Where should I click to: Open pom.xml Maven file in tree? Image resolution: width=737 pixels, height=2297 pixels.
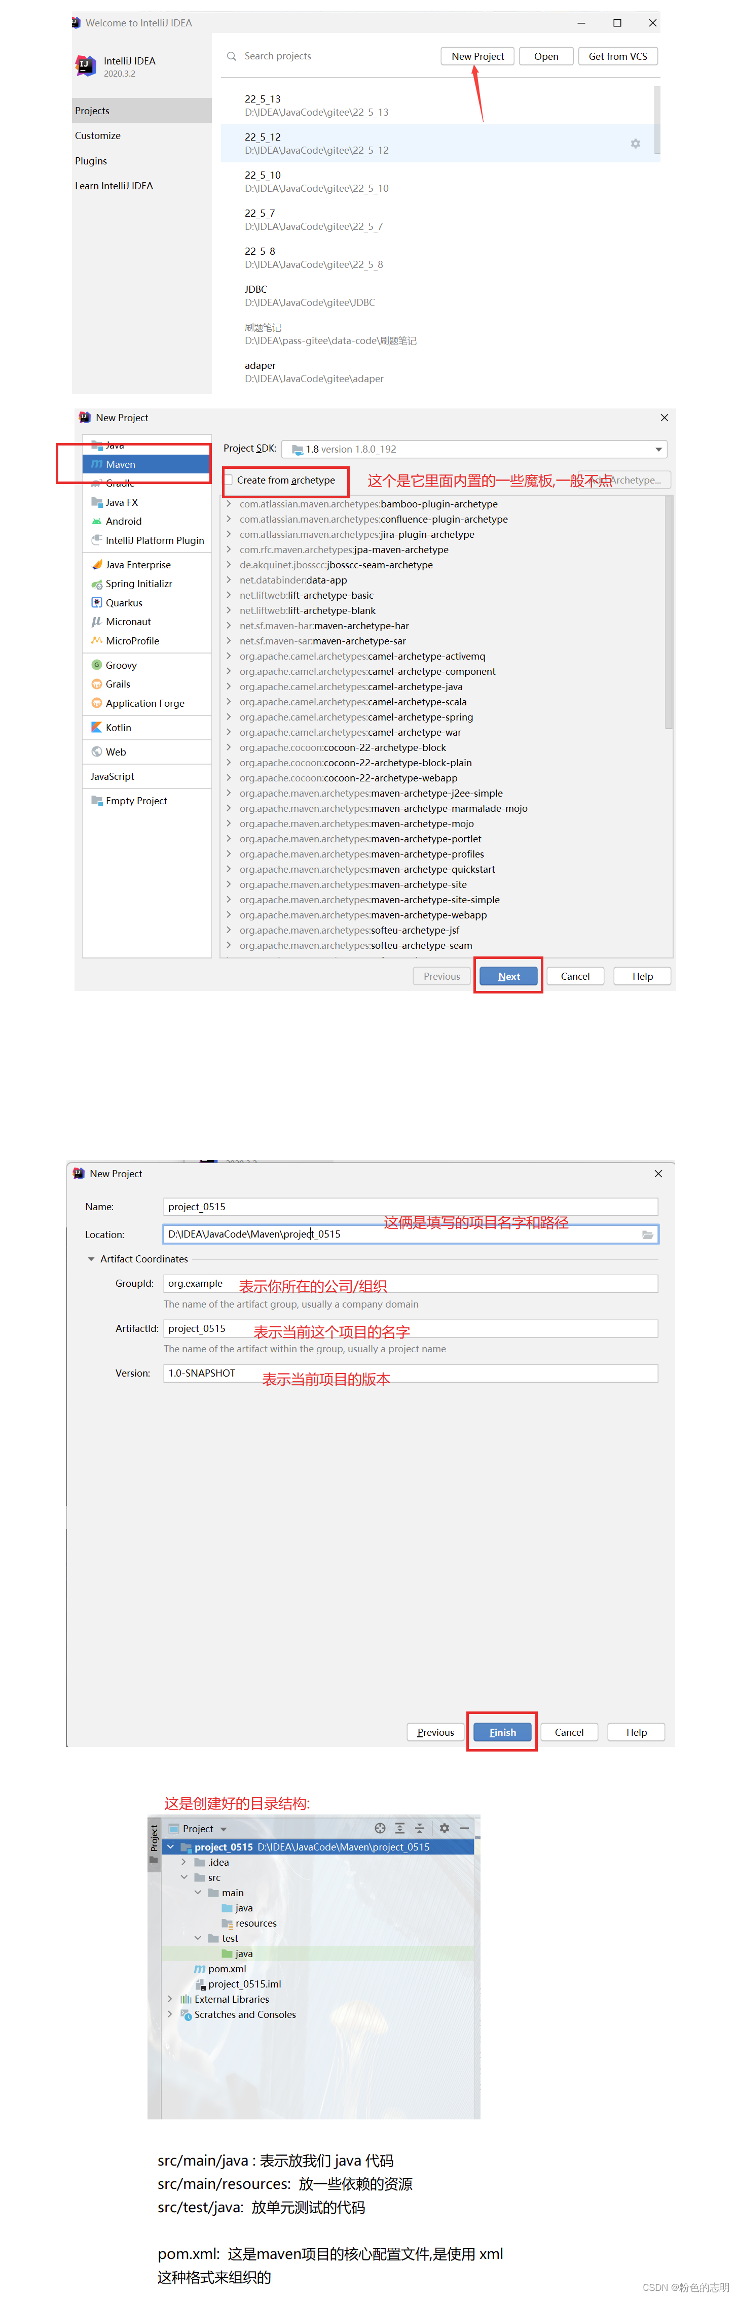coord(220,1969)
